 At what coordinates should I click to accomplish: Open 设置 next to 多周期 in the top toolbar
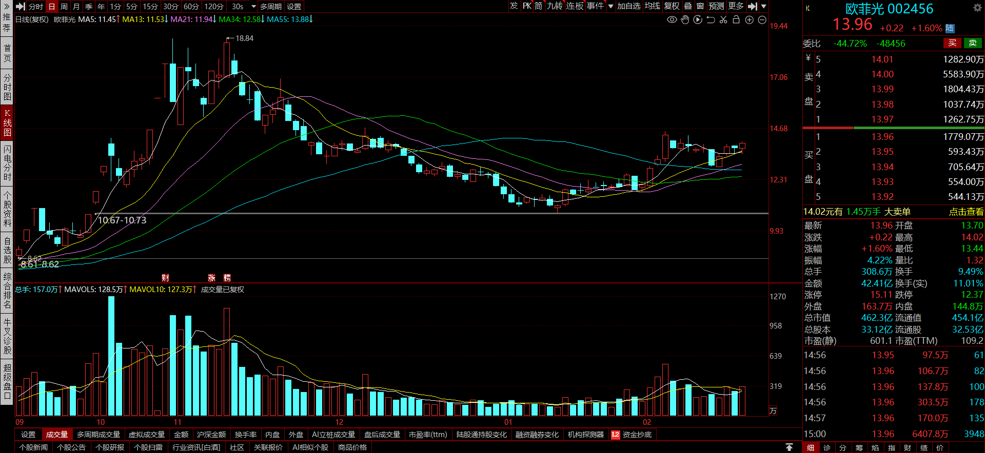(x=294, y=6)
